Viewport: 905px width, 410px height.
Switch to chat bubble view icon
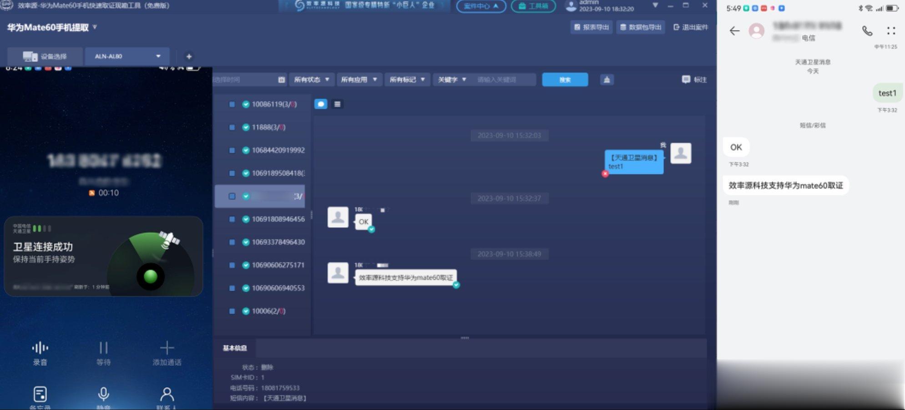click(x=321, y=104)
